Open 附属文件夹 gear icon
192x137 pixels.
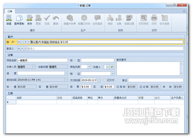[x=84, y=18]
